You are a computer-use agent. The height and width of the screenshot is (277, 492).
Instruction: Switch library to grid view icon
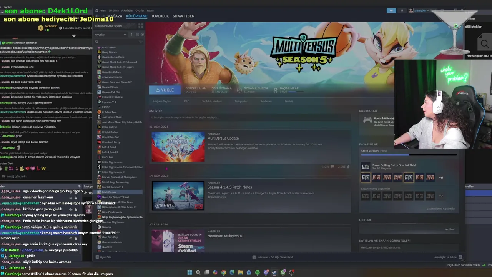tap(140, 26)
